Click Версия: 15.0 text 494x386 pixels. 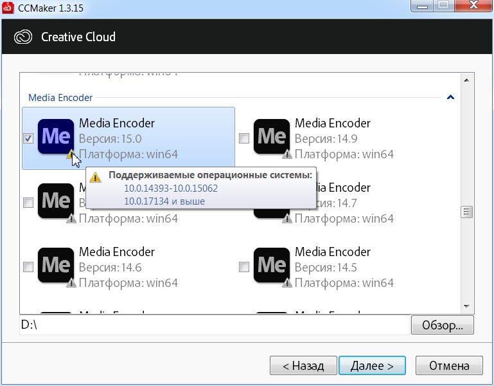(110, 139)
